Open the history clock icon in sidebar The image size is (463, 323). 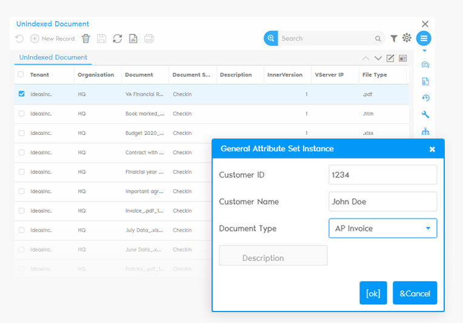[425, 98]
